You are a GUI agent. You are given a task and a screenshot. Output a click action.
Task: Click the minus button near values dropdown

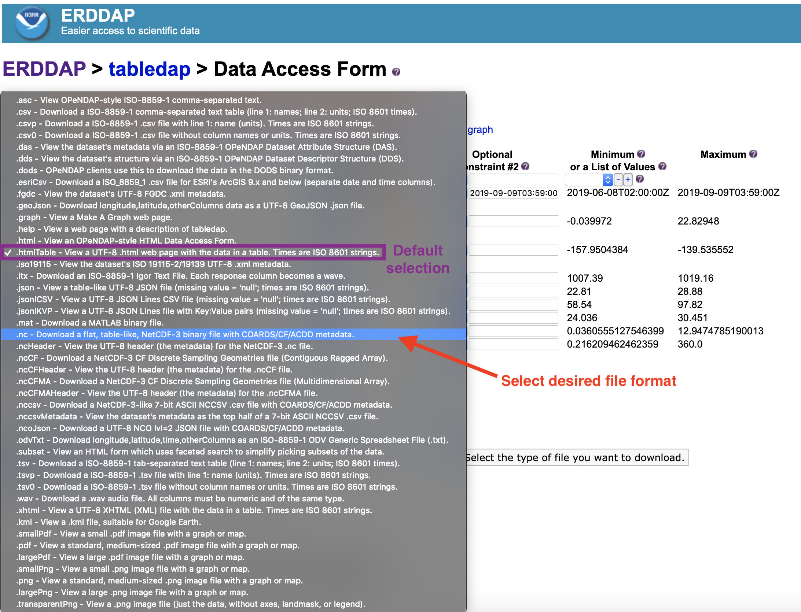coord(618,179)
